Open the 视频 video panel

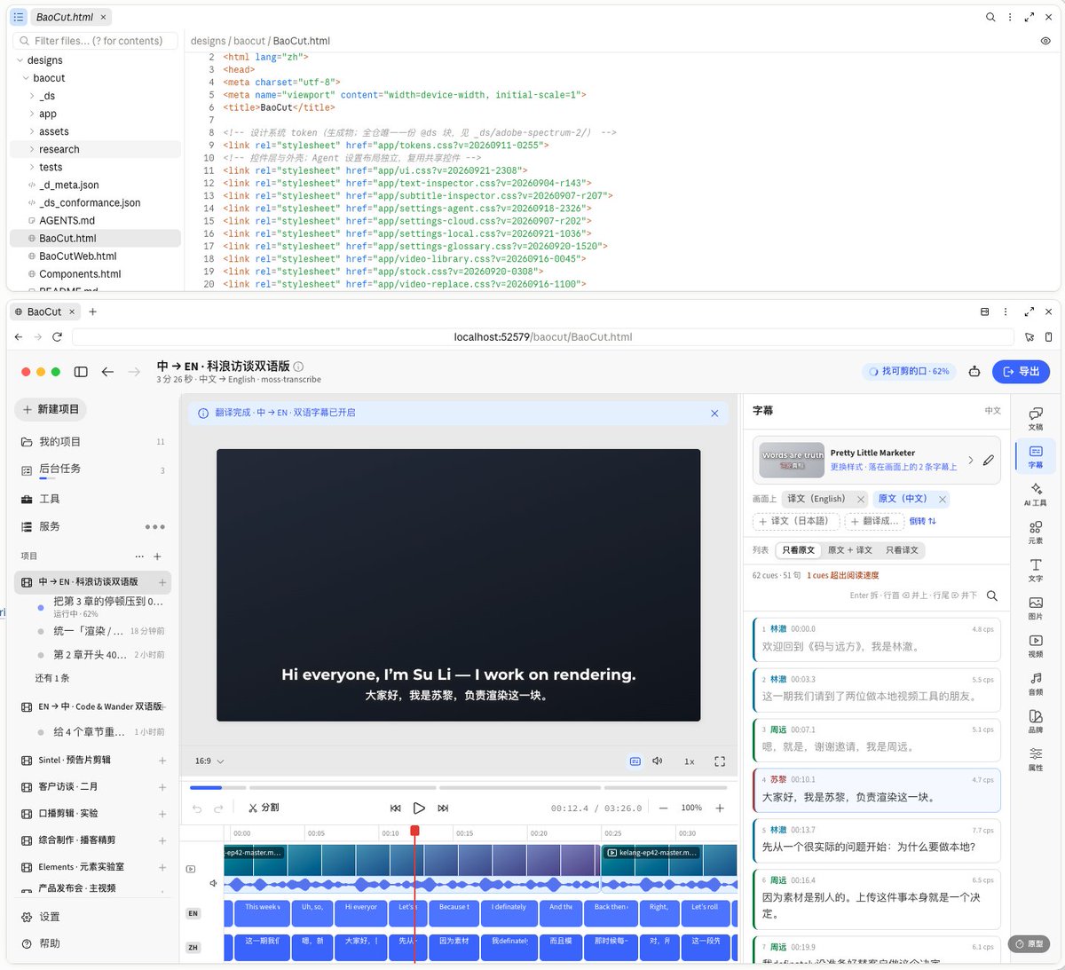click(x=1035, y=646)
